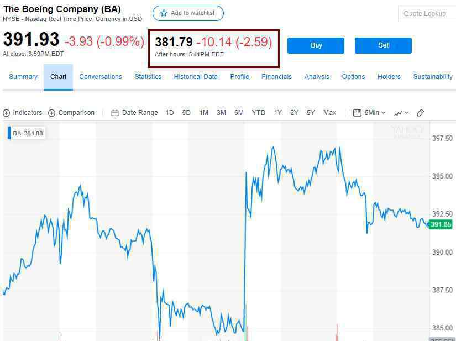Show the Max time range
This screenshot has height=341, width=456.
click(329, 113)
